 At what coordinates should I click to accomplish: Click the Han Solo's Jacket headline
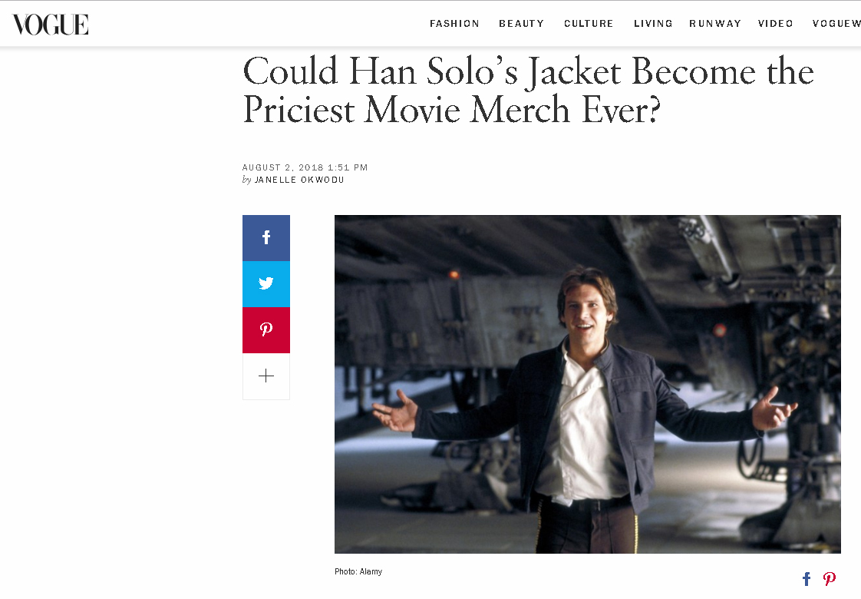528,91
